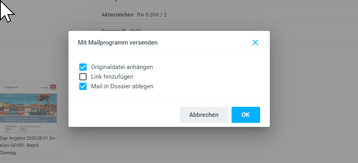
Task: Click the Mail in Dossier ablegen label
Action: pos(122,86)
